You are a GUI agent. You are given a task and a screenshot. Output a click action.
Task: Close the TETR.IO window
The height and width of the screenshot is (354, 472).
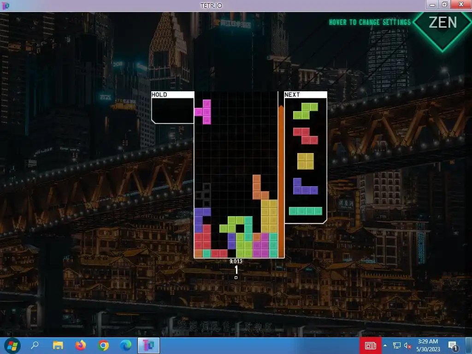(461, 4)
